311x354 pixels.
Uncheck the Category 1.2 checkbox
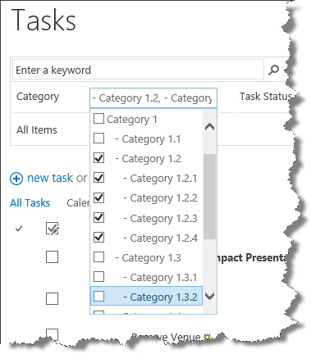coord(98,158)
